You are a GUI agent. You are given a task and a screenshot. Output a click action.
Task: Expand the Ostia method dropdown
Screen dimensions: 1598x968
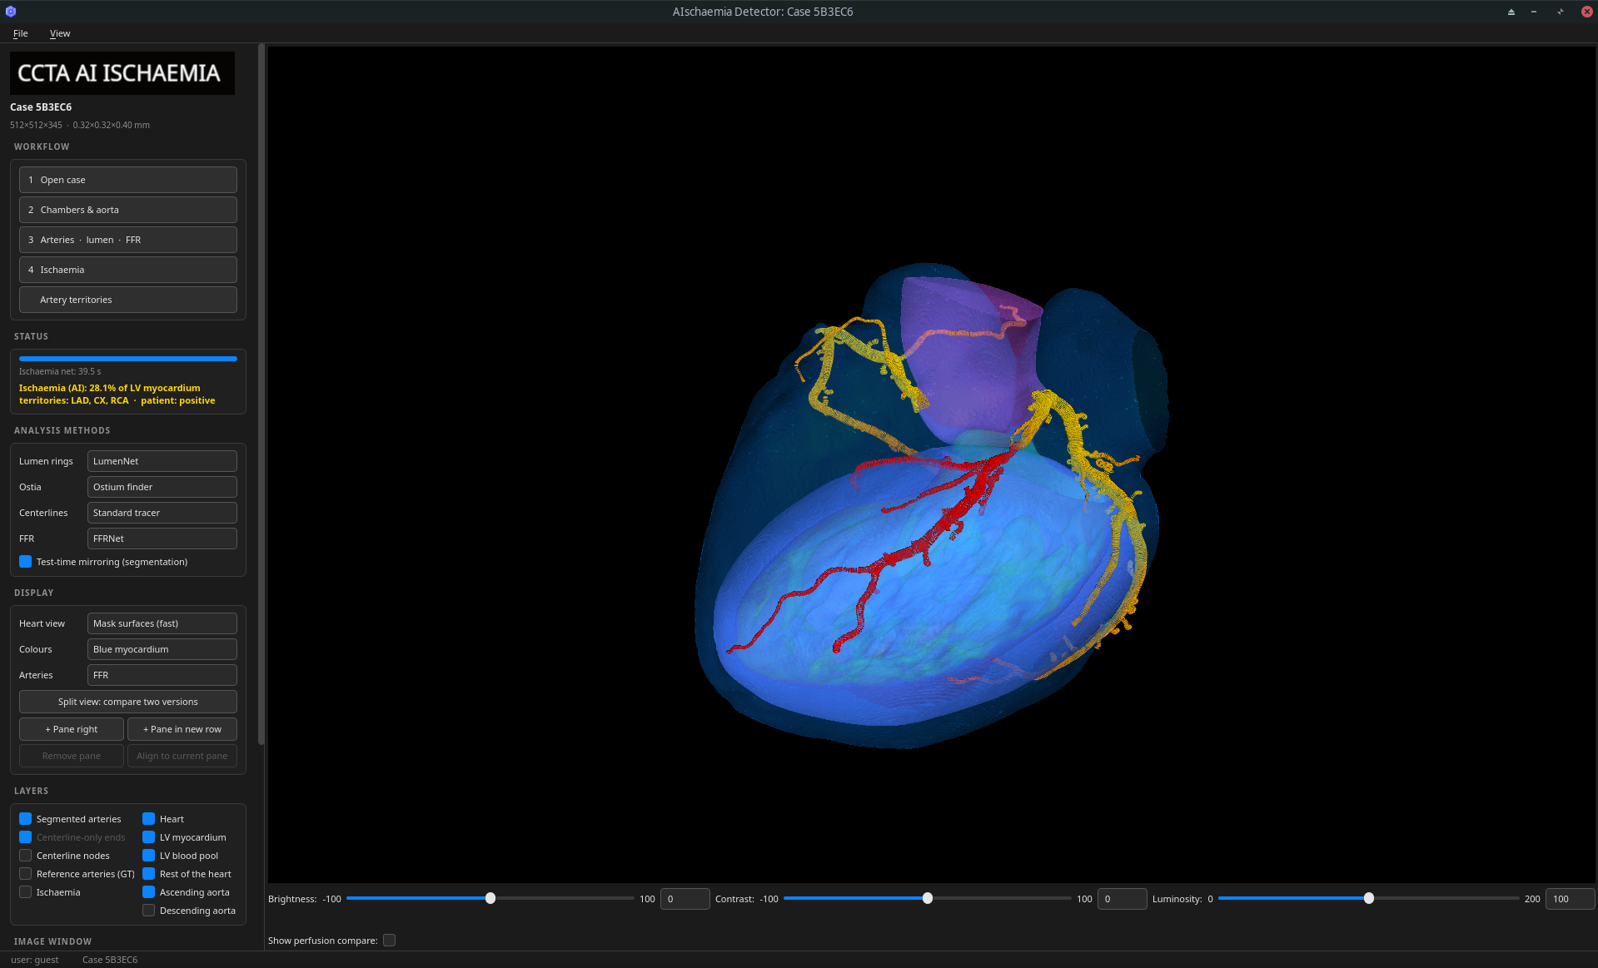(162, 487)
